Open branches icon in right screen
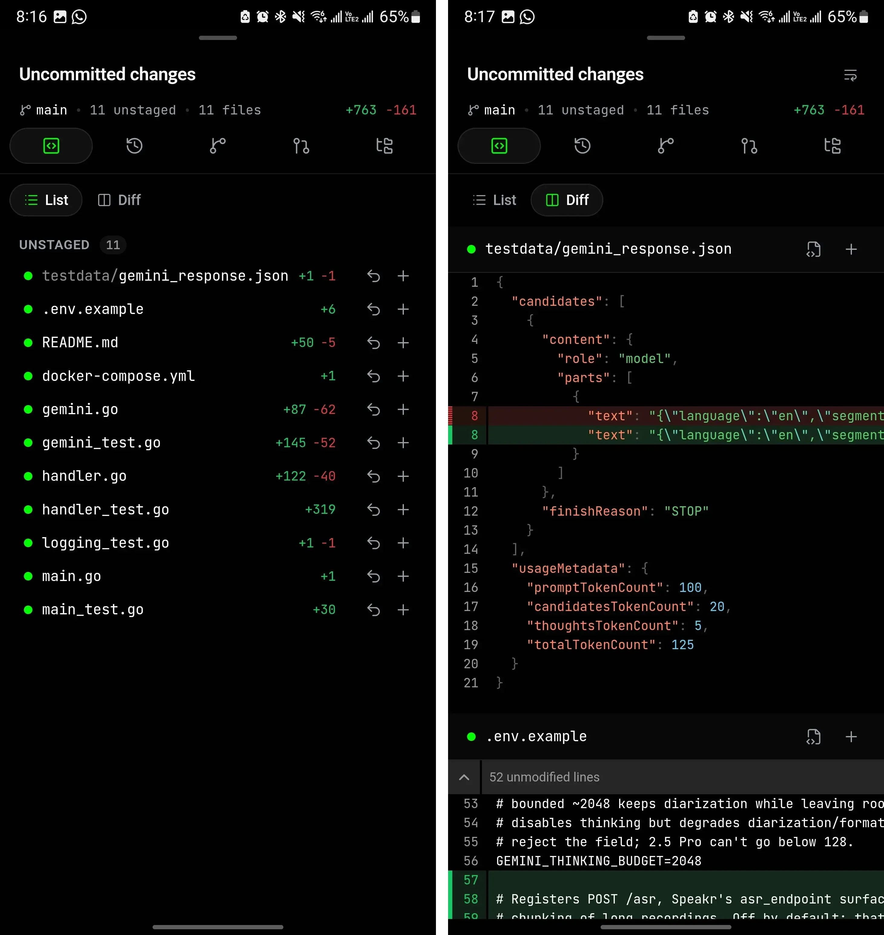This screenshot has width=884, height=935. coord(666,146)
